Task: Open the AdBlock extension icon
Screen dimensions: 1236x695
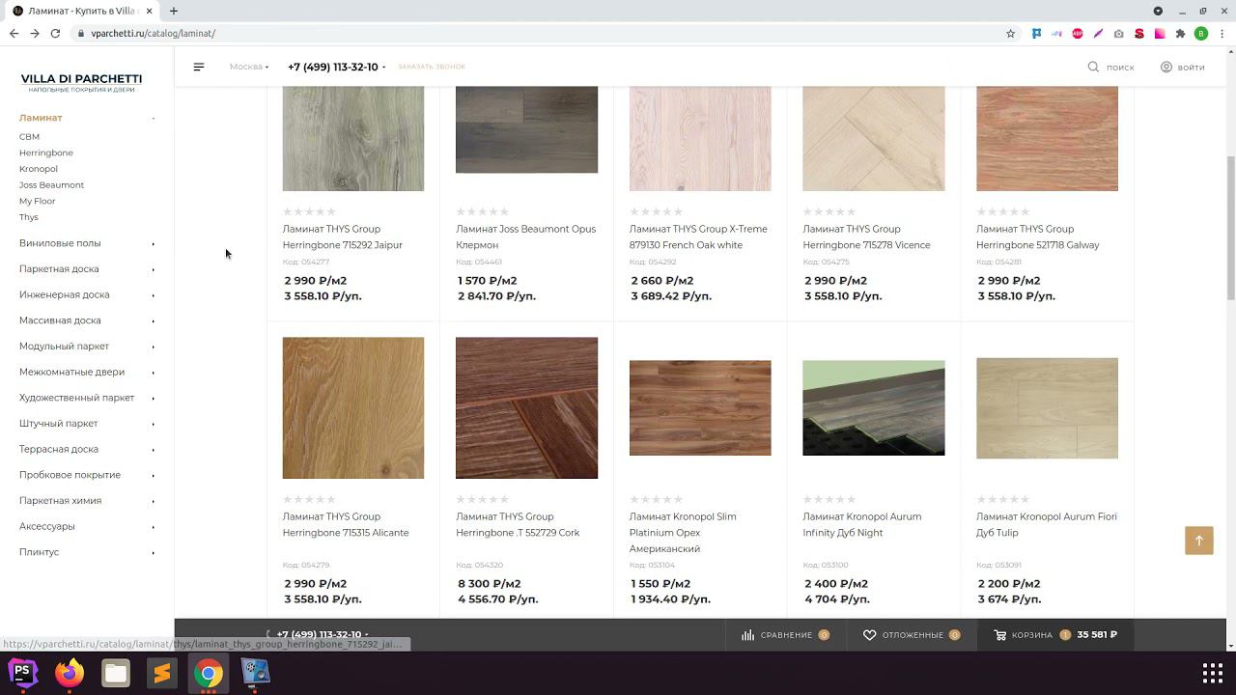Action: [x=1078, y=33]
